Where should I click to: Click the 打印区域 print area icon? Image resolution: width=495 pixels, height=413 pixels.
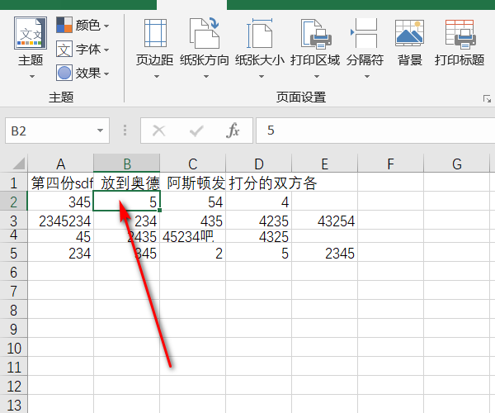pos(316,34)
